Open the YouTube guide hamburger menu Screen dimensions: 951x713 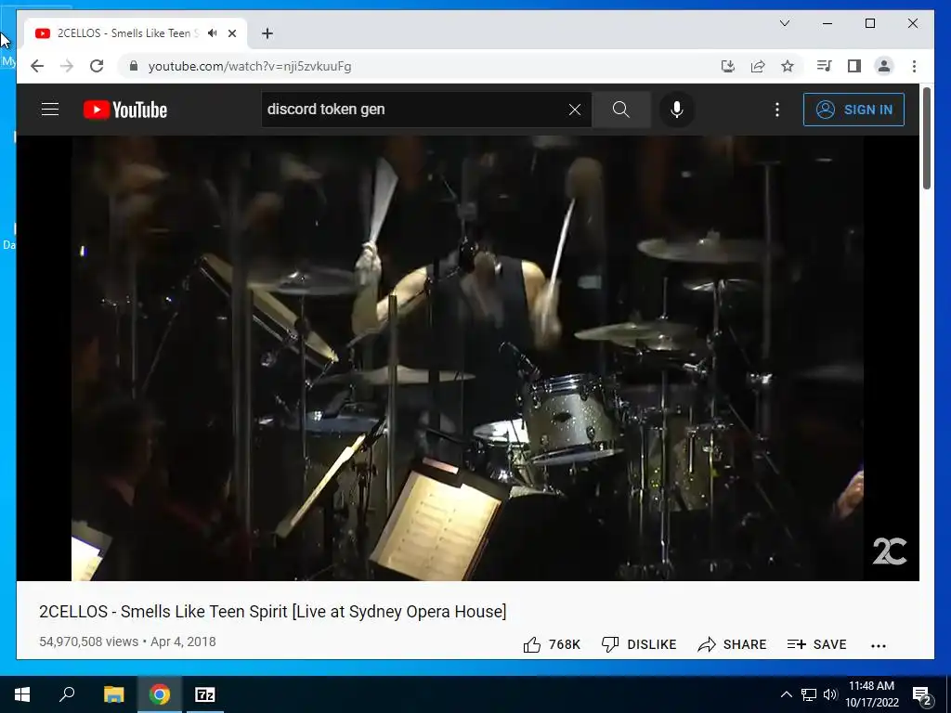[50, 110]
